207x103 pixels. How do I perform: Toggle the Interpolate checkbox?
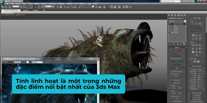(198, 89)
